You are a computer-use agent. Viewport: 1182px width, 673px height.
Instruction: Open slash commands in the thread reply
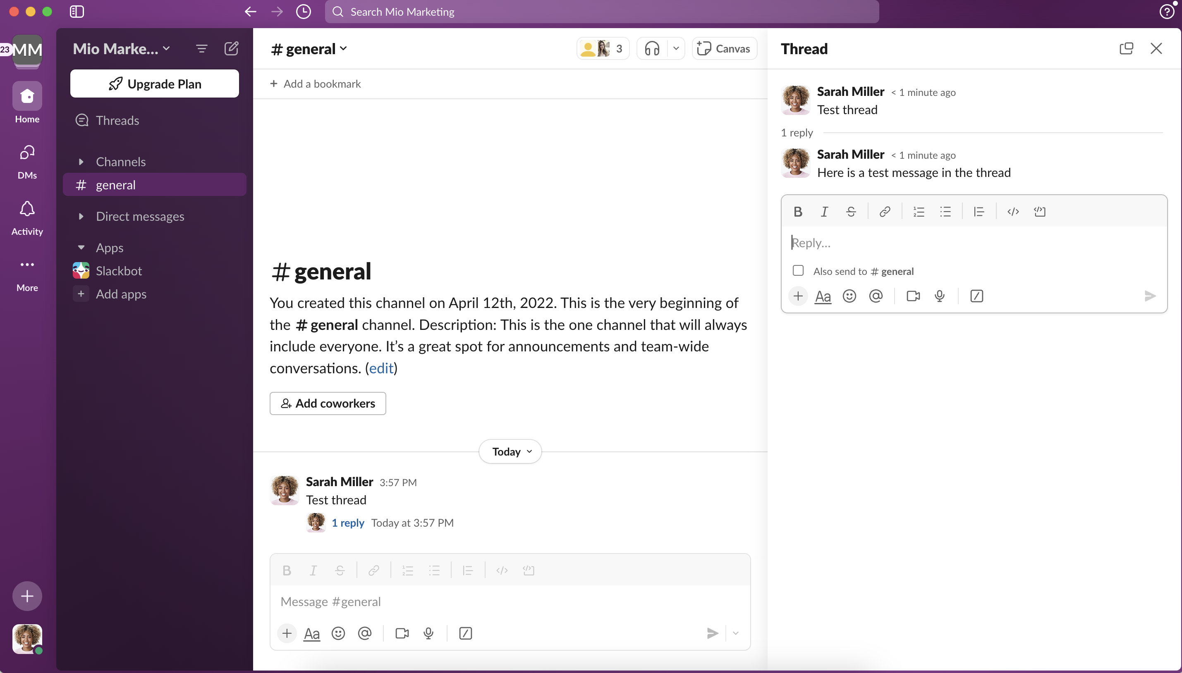click(976, 296)
